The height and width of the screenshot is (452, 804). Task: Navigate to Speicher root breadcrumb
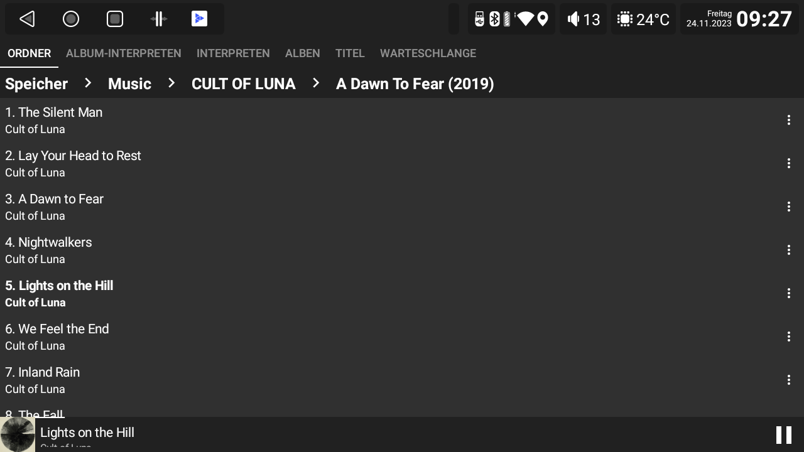(36, 83)
